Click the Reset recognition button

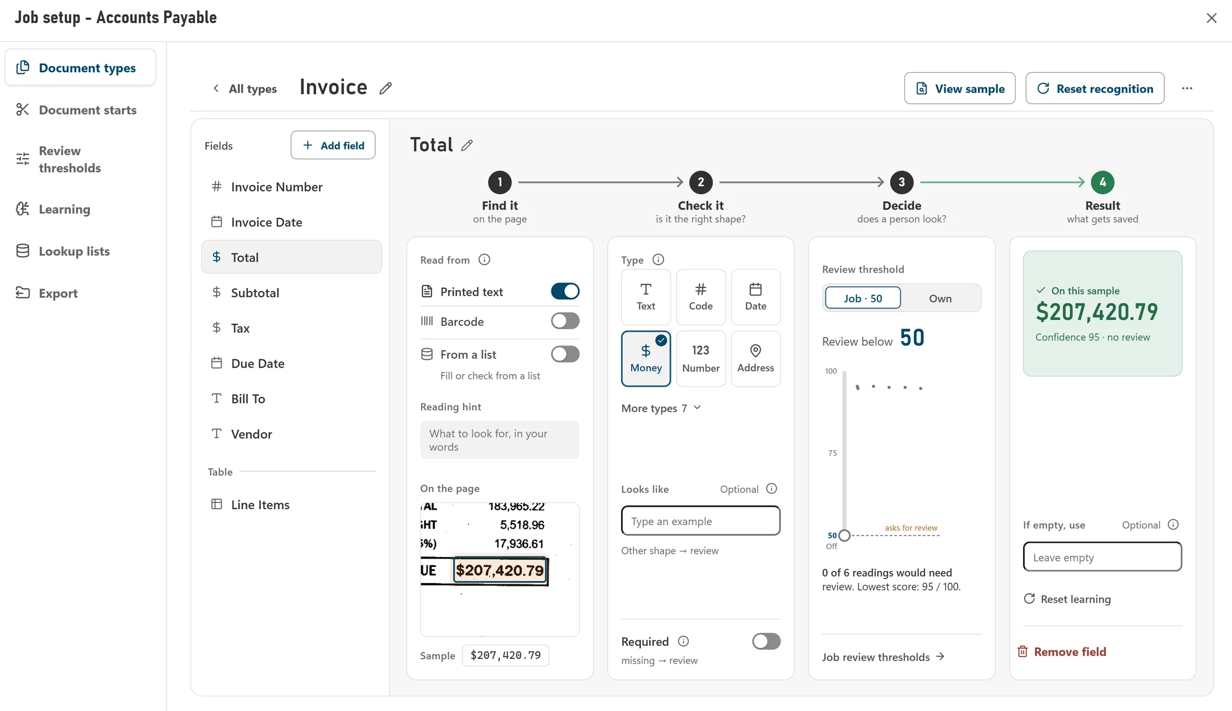coord(1094,88)
